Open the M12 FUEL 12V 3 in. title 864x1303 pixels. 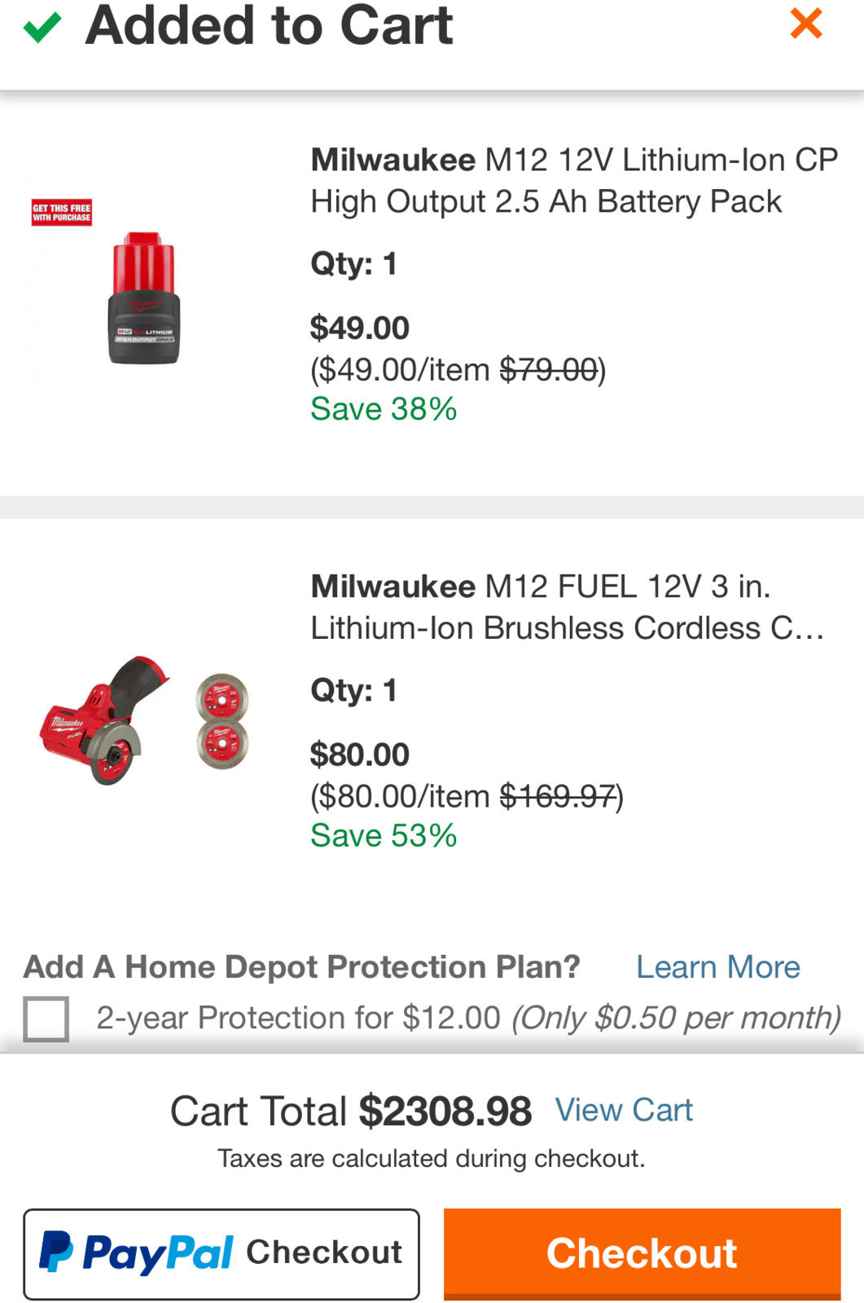pyautogui.click(x=568, y=607)
